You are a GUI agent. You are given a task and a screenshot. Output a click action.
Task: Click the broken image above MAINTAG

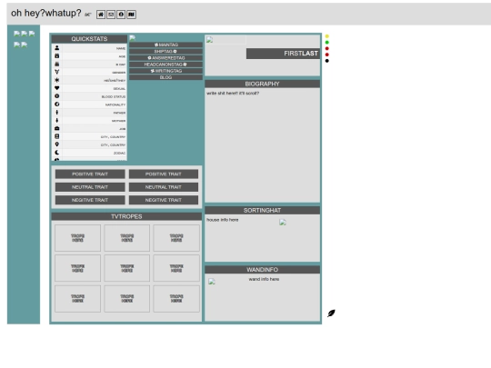point(133,38)
